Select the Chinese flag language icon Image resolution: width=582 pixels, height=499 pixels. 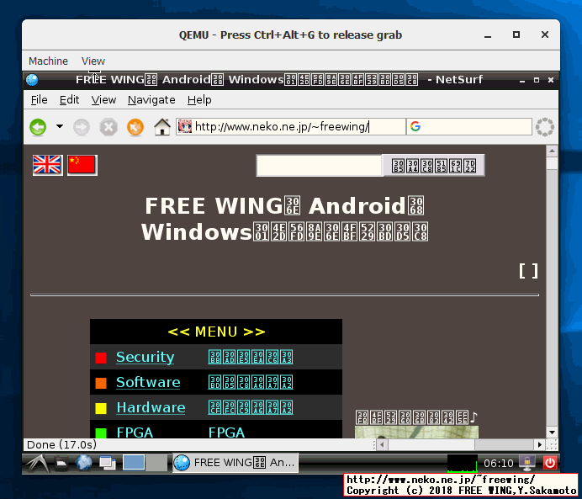point(82,165)
